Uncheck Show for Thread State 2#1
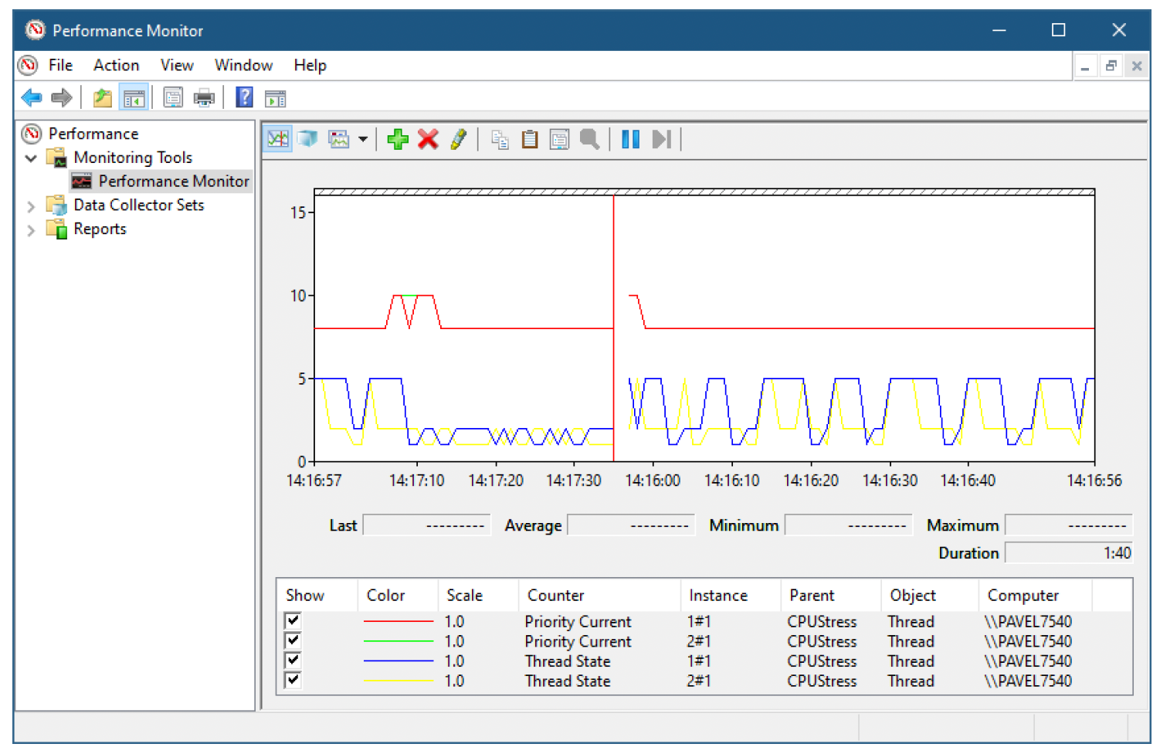This screenshot has width=1160, height=754. (293, 680)
